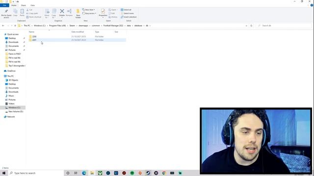The image size is (314, 176).
Task: Click the Copy path command
Action: click(32, 13)
